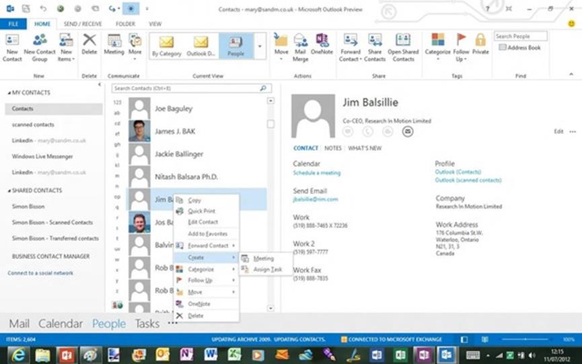Create a New Contact Group
The height and width of the screenshot is (364, 582).
[x=40, y=47]
